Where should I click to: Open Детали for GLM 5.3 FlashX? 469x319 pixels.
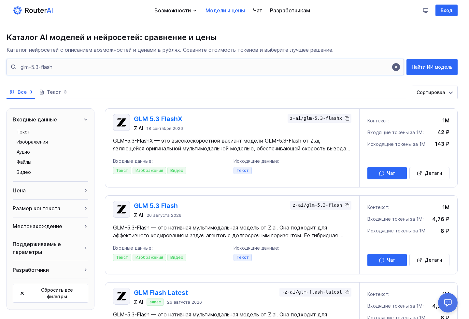pos(429,173)
